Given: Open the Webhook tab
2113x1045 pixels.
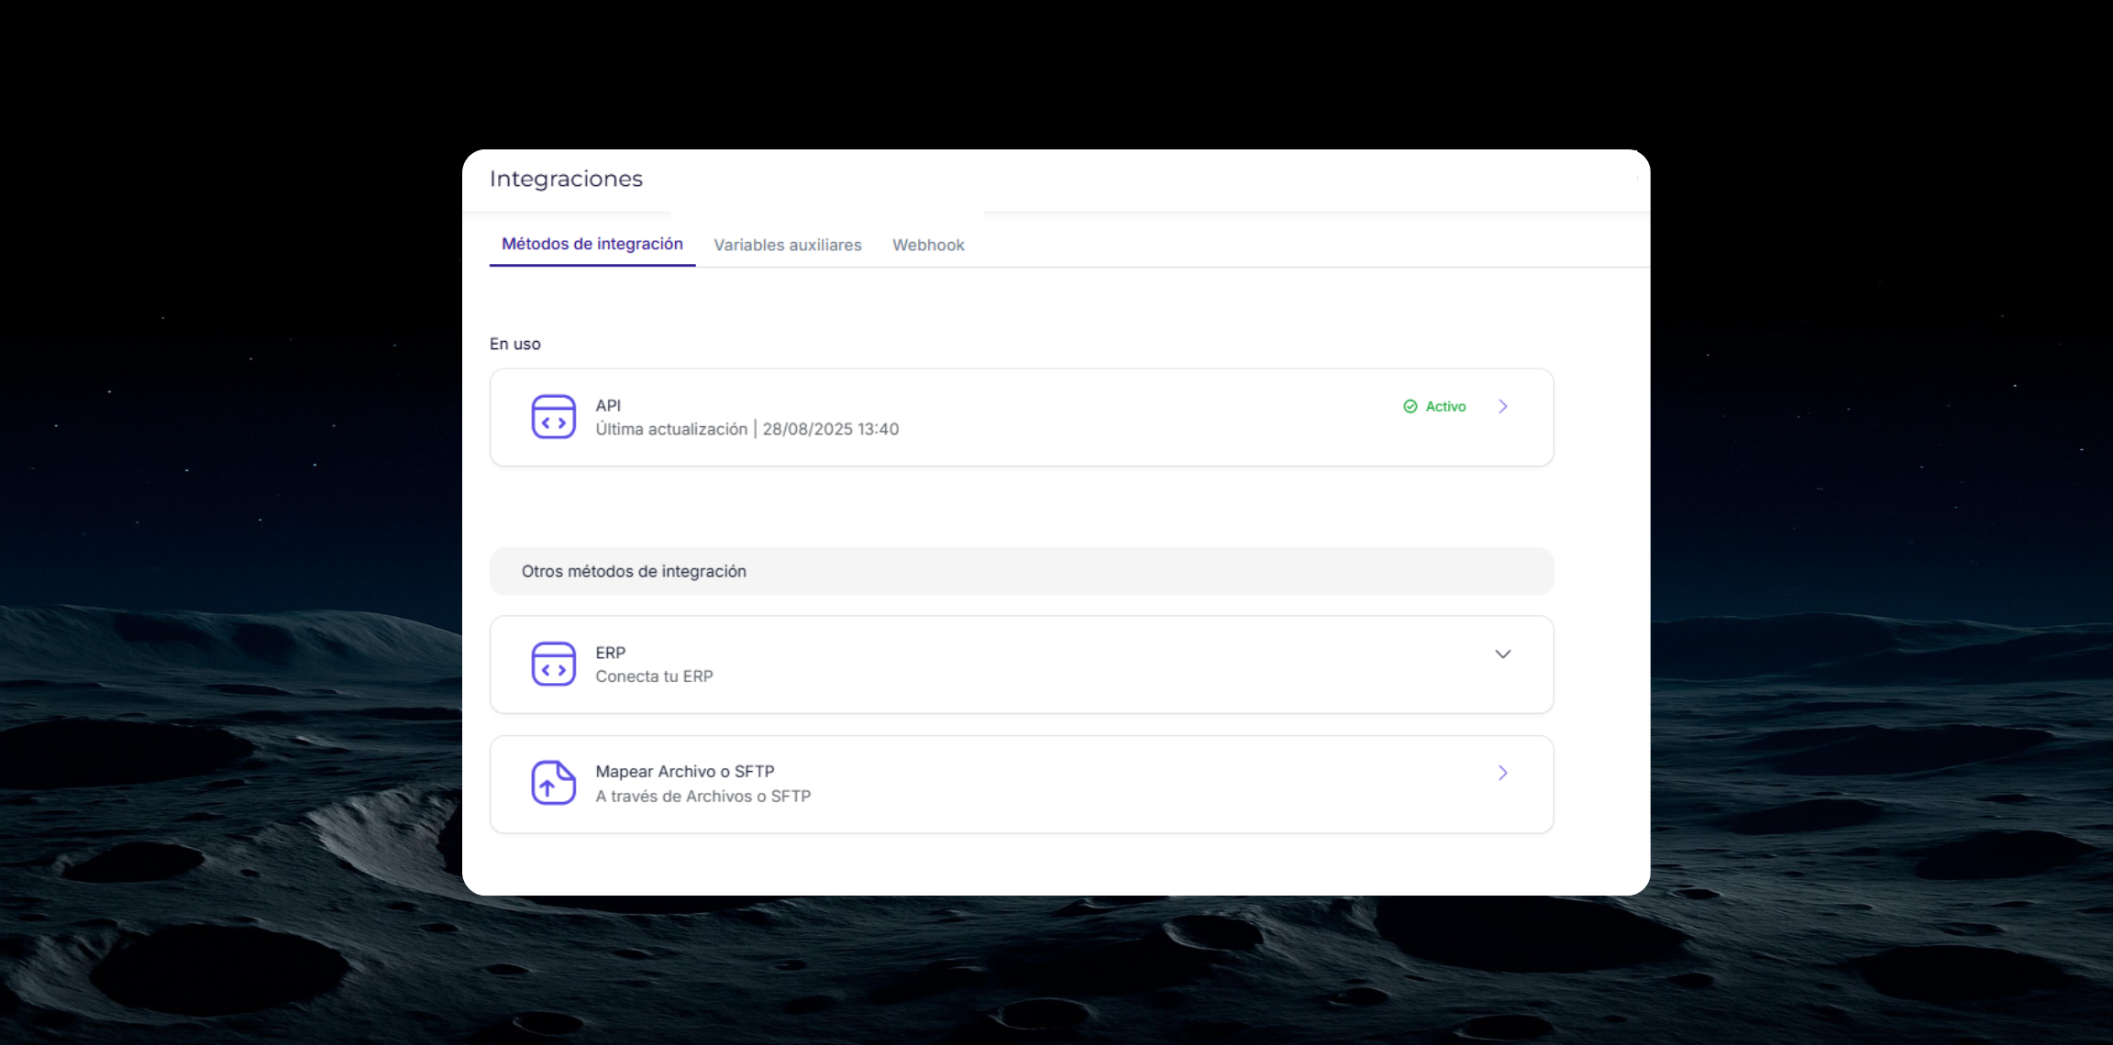Looking at the screenshot, I should (x=928, y=245).
